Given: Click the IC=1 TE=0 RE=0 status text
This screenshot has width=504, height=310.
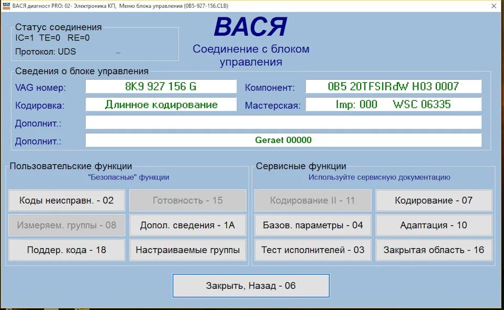Looking at the screenshot, I should (x=52, y=38).
